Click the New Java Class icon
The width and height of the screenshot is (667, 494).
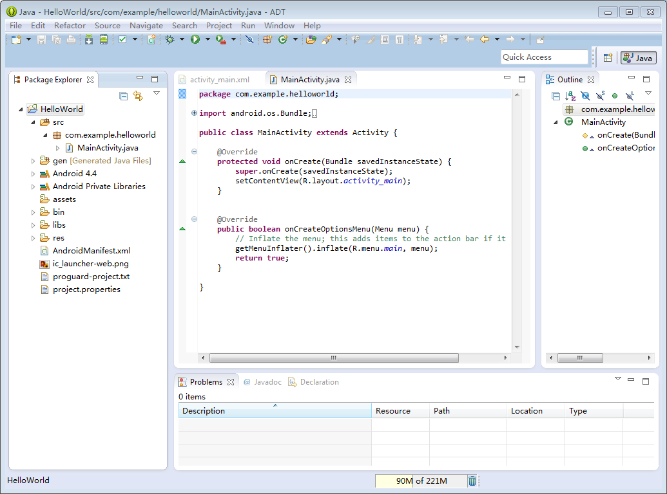[283, 39]
